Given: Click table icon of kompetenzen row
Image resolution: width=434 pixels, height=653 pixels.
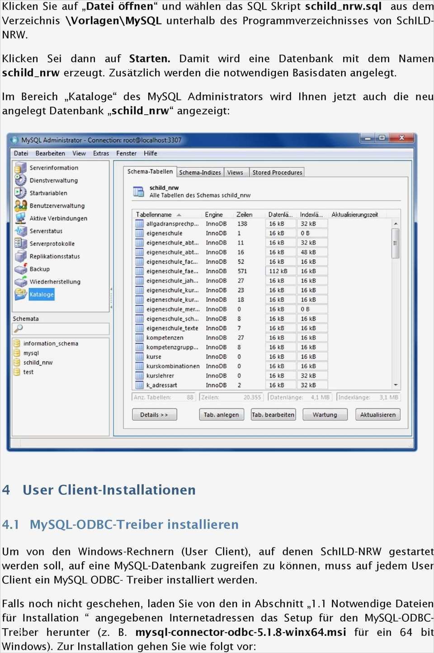Looking at the screenshot, I should 140,338.
